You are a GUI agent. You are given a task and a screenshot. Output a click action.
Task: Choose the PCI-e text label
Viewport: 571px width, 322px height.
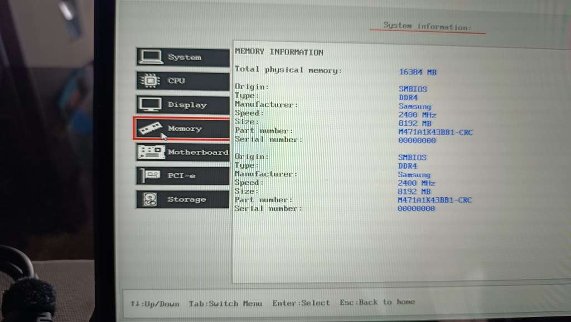click(180, 175)
